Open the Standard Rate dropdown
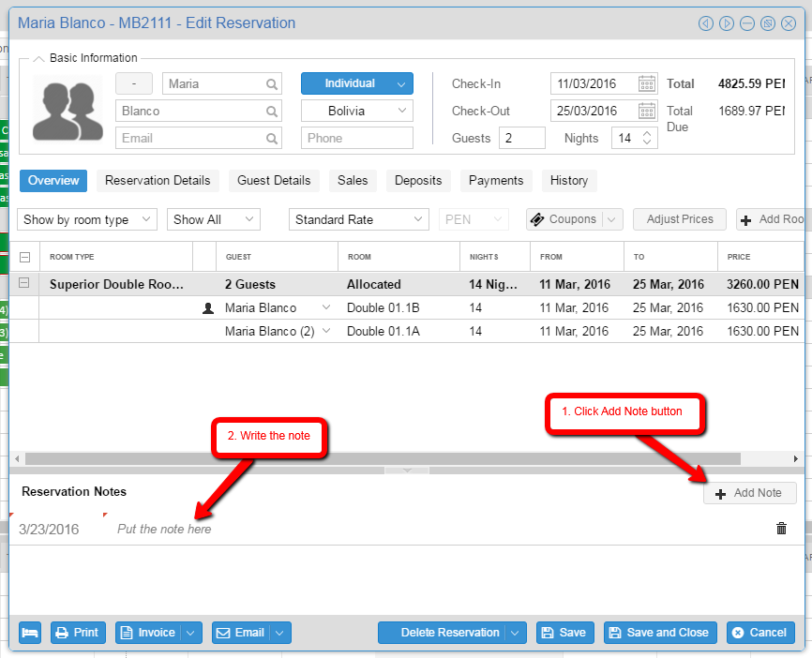 (358, 218)
